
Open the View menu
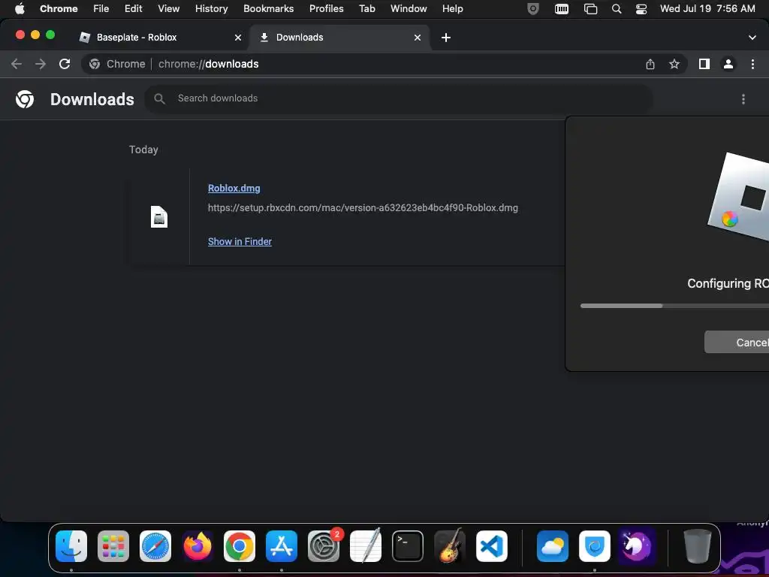[169, 9]
